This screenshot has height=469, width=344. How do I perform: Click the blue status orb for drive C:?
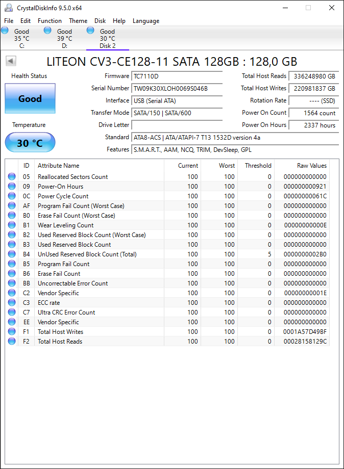(5, 30)
